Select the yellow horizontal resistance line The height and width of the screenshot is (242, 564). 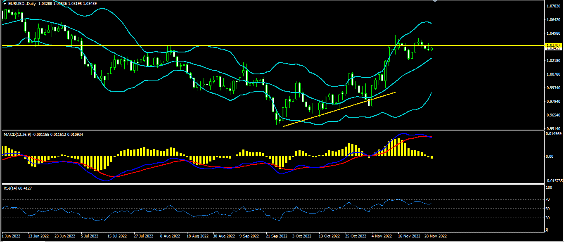coord(248,45)
